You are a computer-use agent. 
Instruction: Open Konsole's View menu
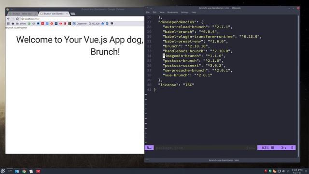162,12
